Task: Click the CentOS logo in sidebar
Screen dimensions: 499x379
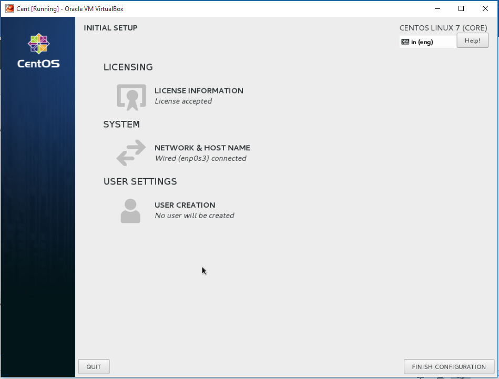Action: (38, 51)
